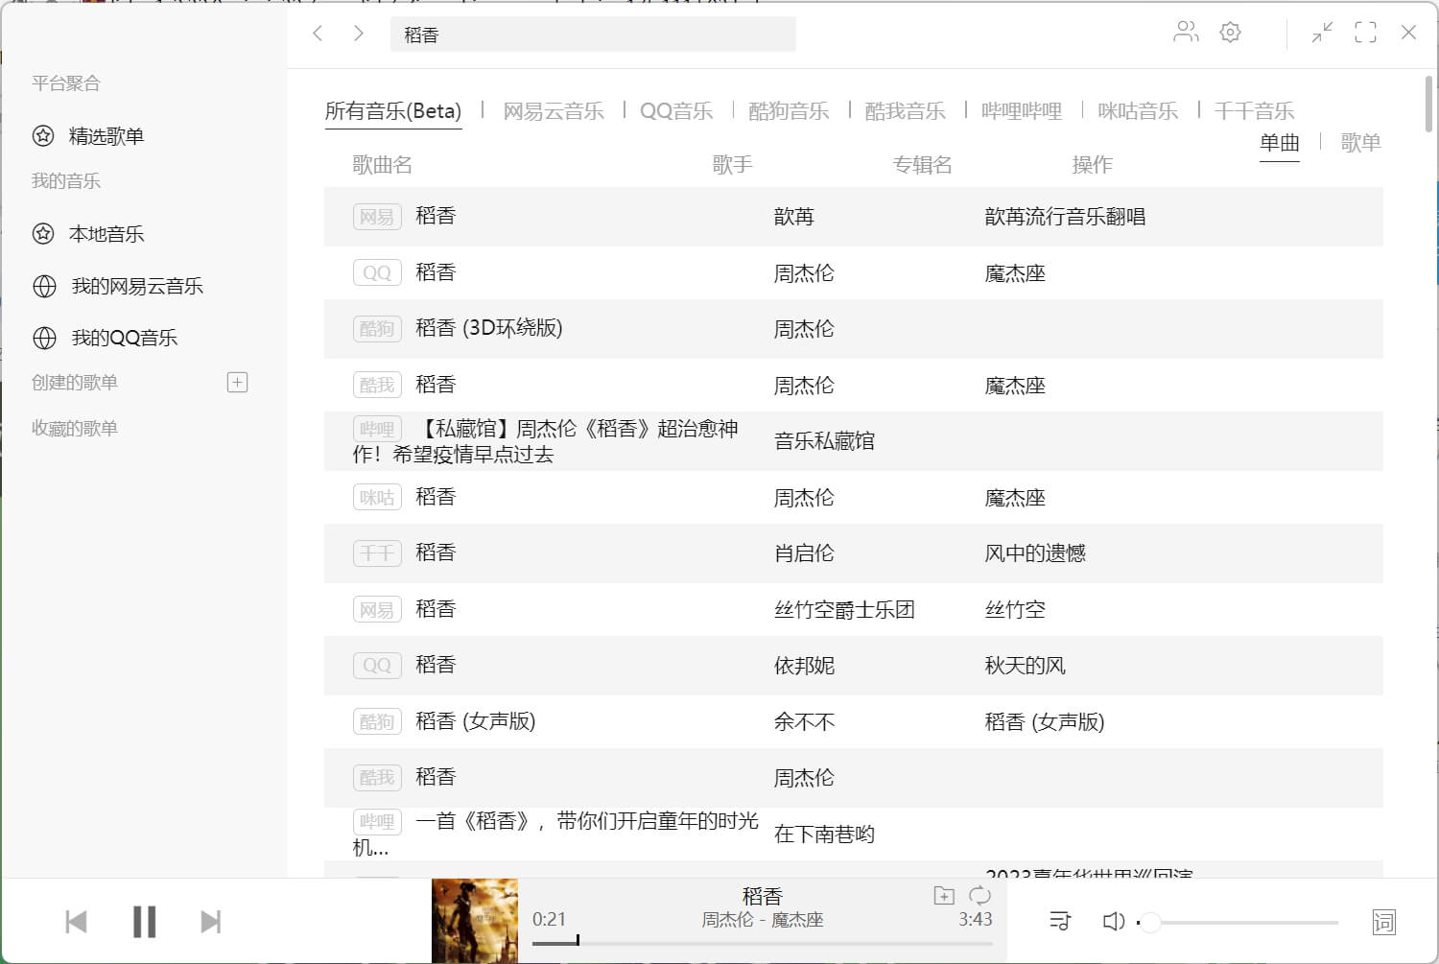Go forward with the right arrow
This screenshot has height=964, width=1439.
coord(359,34)
